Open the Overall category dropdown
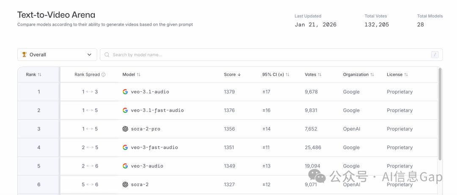 57,55
